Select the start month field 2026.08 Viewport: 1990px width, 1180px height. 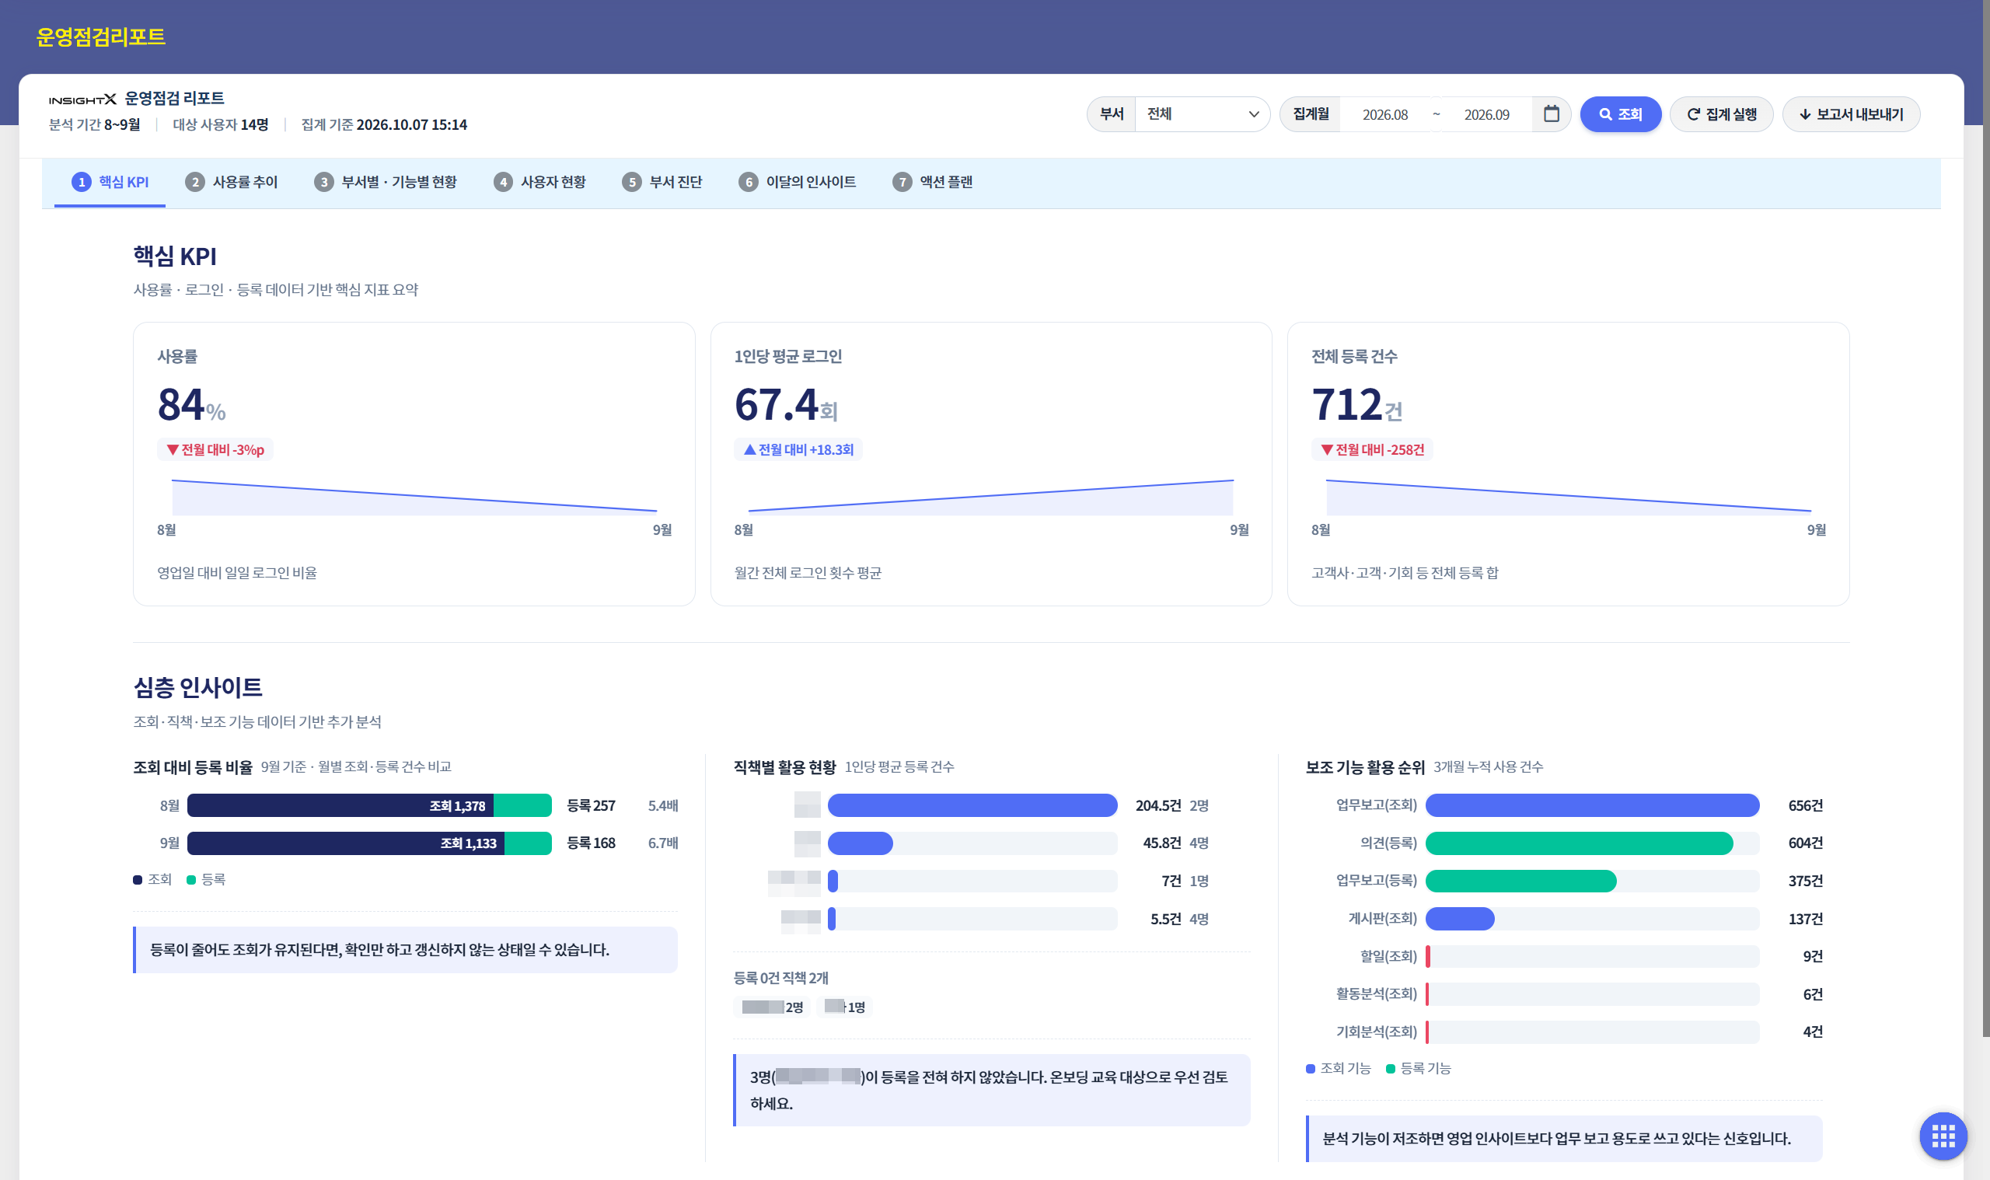pyautogui.click(x=1384, y=114)
